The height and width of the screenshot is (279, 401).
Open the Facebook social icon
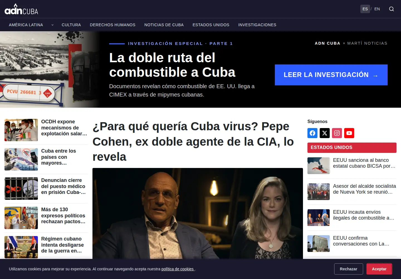tap(312, 133)
